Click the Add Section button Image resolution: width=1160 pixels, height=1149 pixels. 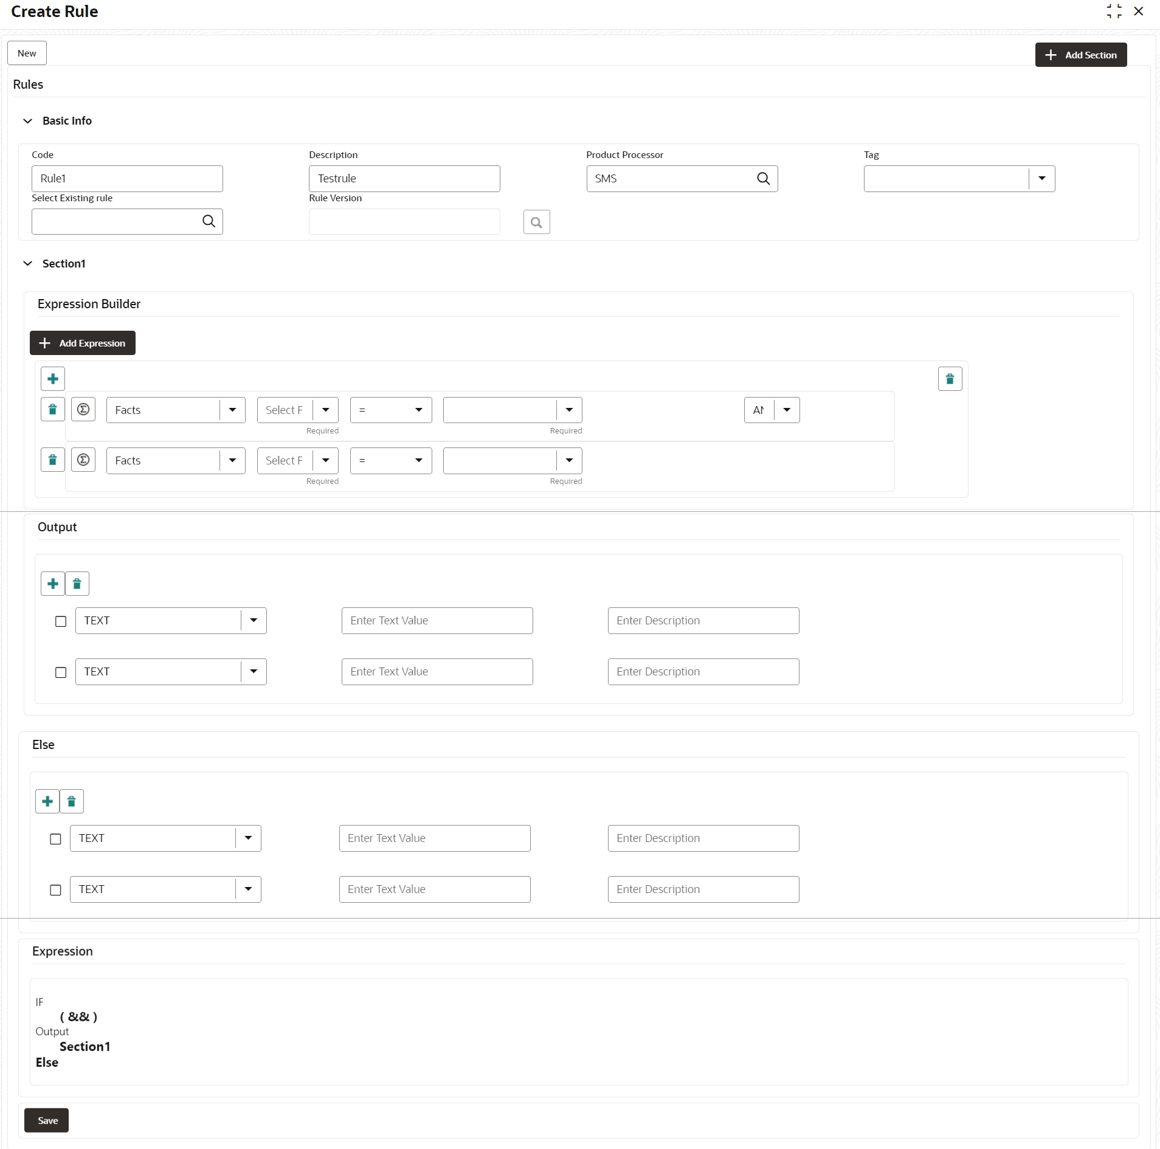[x=1080, y=55]
